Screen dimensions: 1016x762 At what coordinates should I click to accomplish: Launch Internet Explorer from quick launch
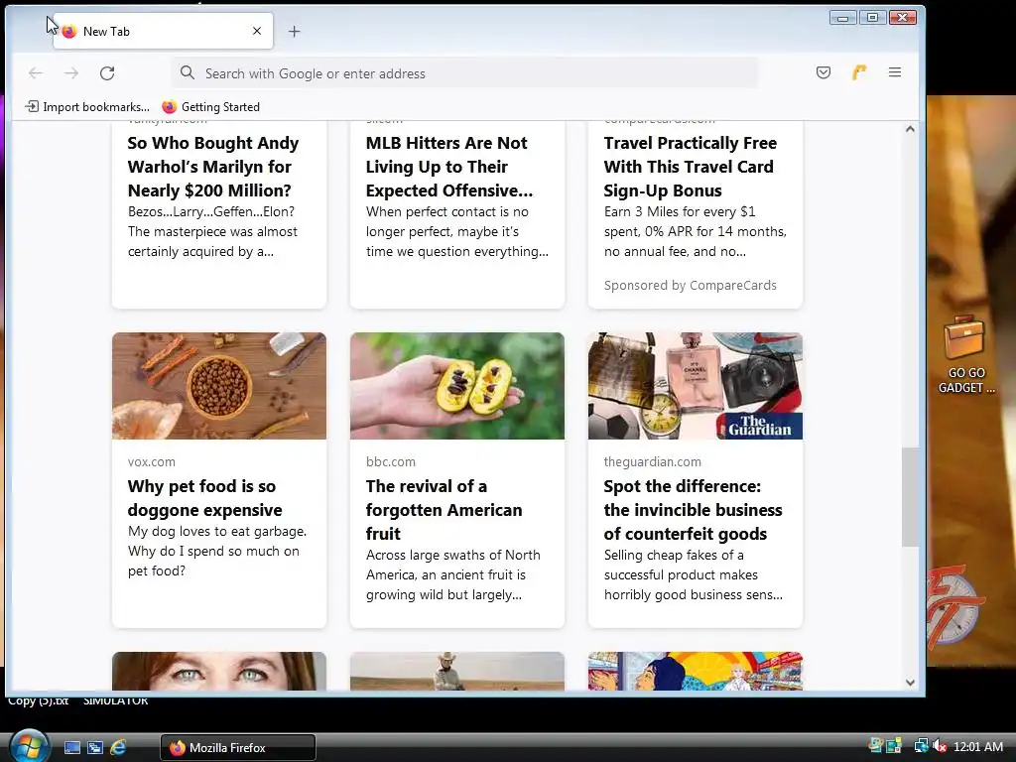118,748
